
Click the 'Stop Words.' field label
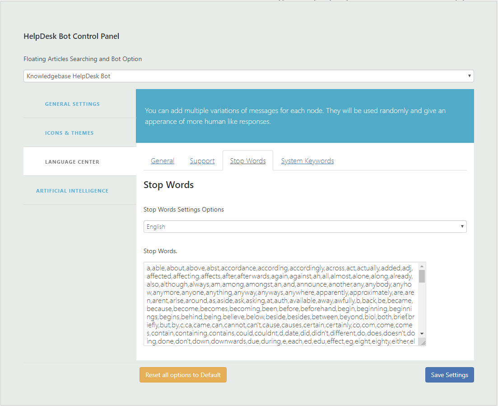click(160, 251)
